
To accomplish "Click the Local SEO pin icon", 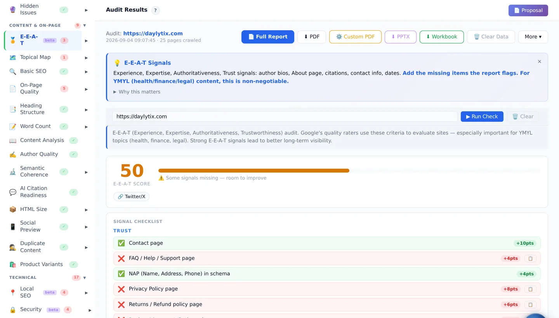I will pos(13,292).
